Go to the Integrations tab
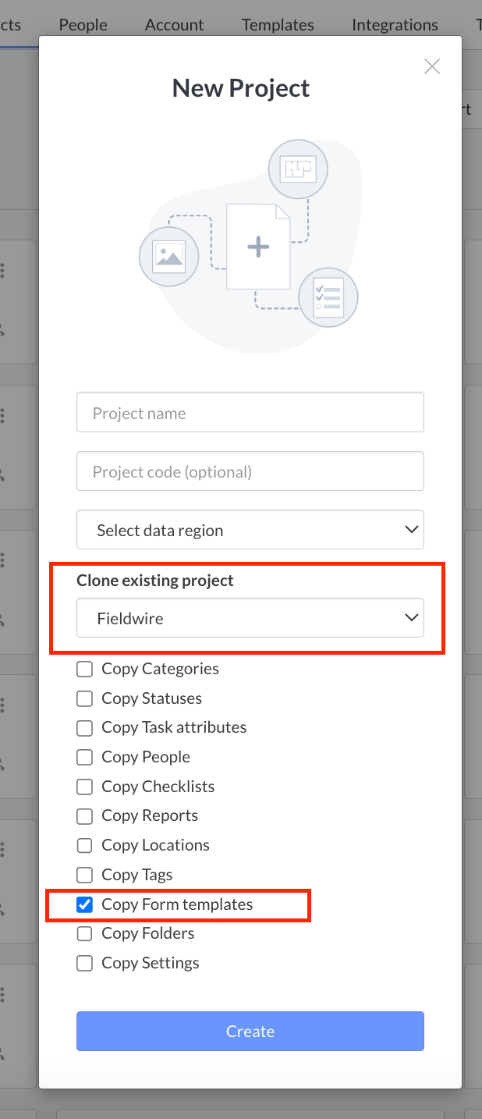The height and width of the screenshot is (1119, 482). click(x=395, y=25)
